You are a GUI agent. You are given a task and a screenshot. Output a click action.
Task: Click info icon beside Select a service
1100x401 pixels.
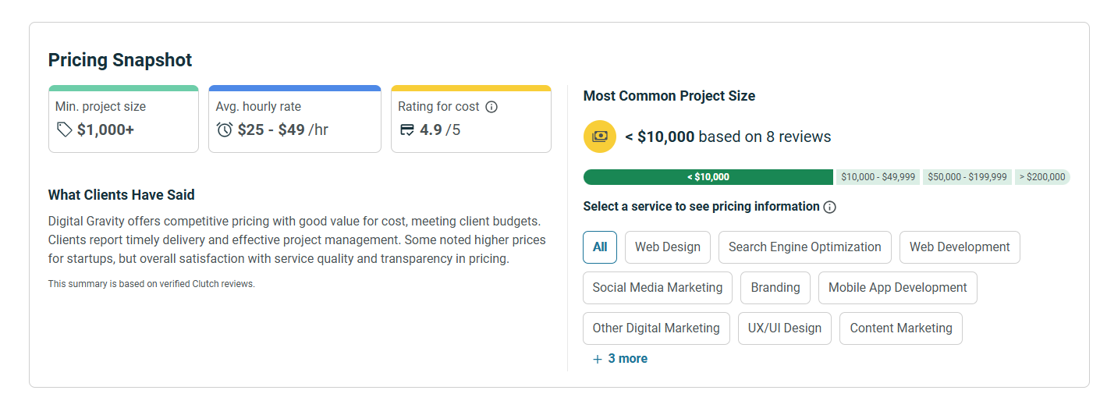(830, 207)
